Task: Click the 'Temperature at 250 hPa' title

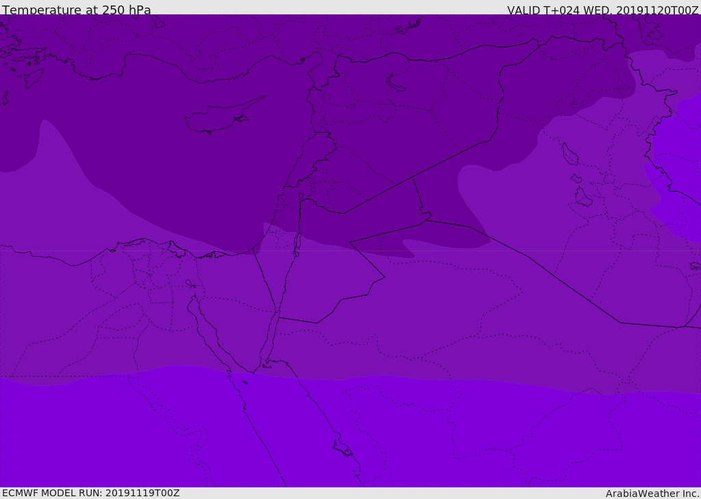Action: pyautogui.click(x=77, y=10)
